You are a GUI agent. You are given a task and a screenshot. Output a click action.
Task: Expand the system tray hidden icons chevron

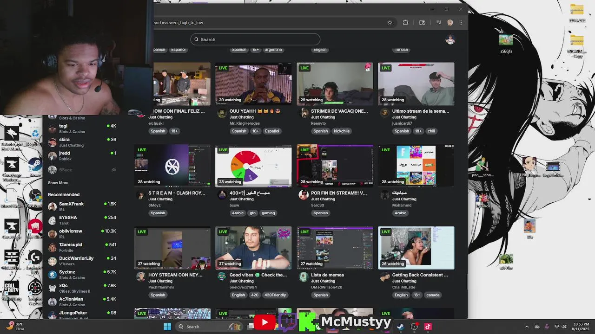[x=527, y=327]
